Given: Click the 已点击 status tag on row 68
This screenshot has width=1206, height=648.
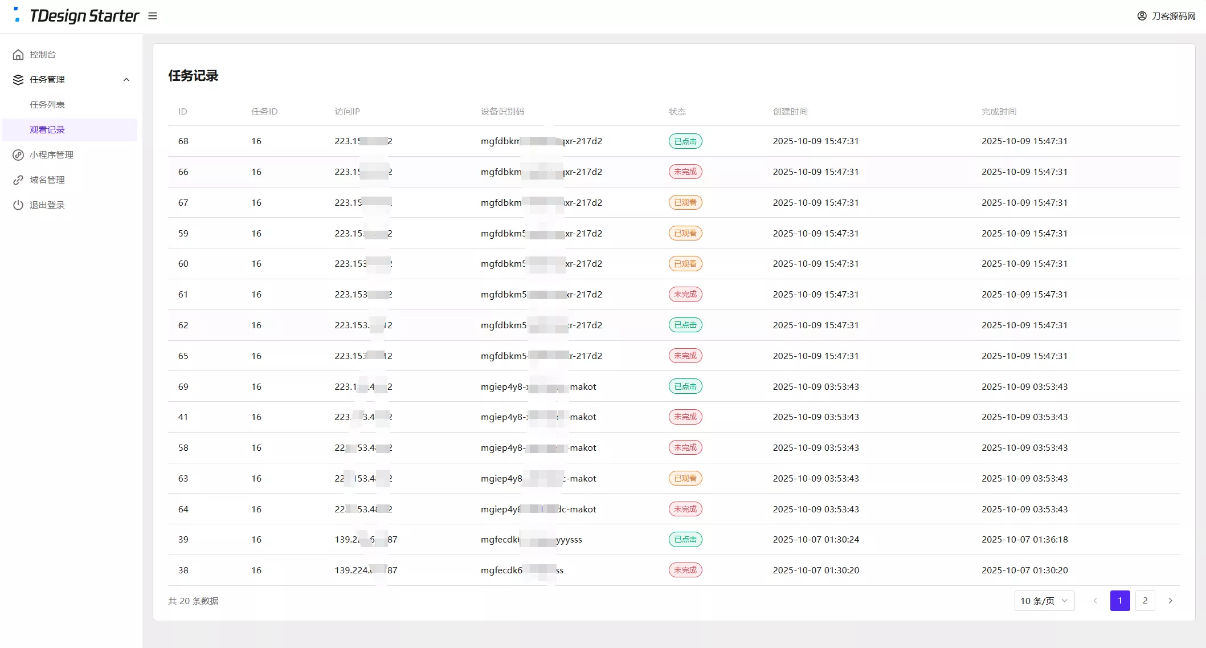Looking at the screenshot, I should 685,141.
